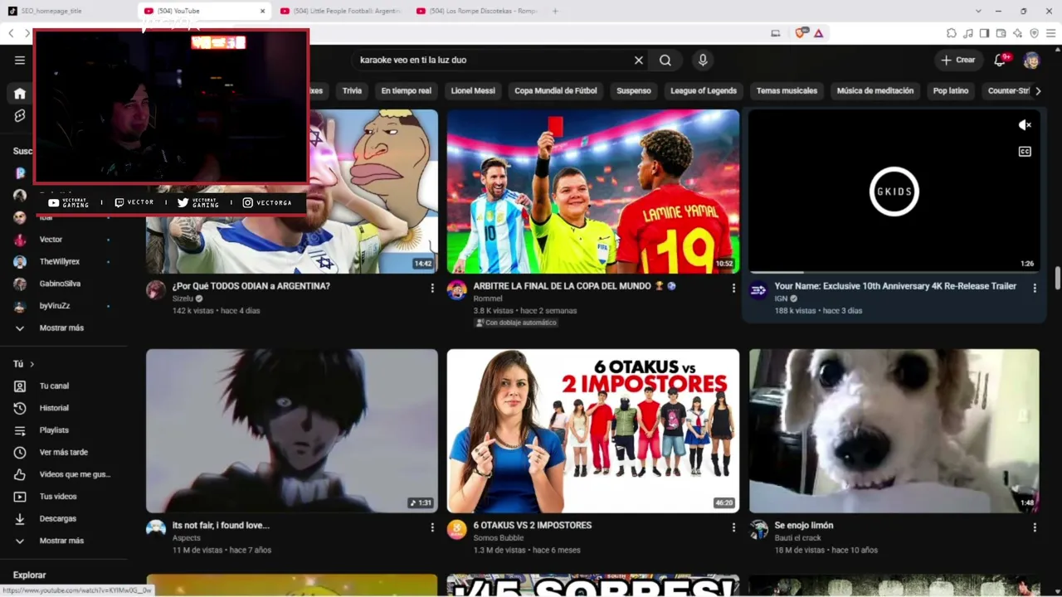Open the Brave Rewards triangle icon

pos(818,33)
